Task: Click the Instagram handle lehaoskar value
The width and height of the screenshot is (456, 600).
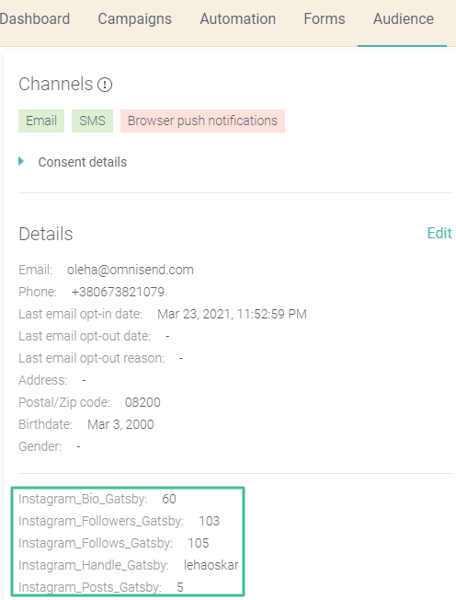Action: [x=211, y=565]
